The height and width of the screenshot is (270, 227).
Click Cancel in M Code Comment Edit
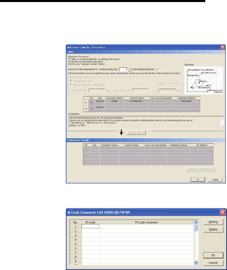[x=213, y=263]
